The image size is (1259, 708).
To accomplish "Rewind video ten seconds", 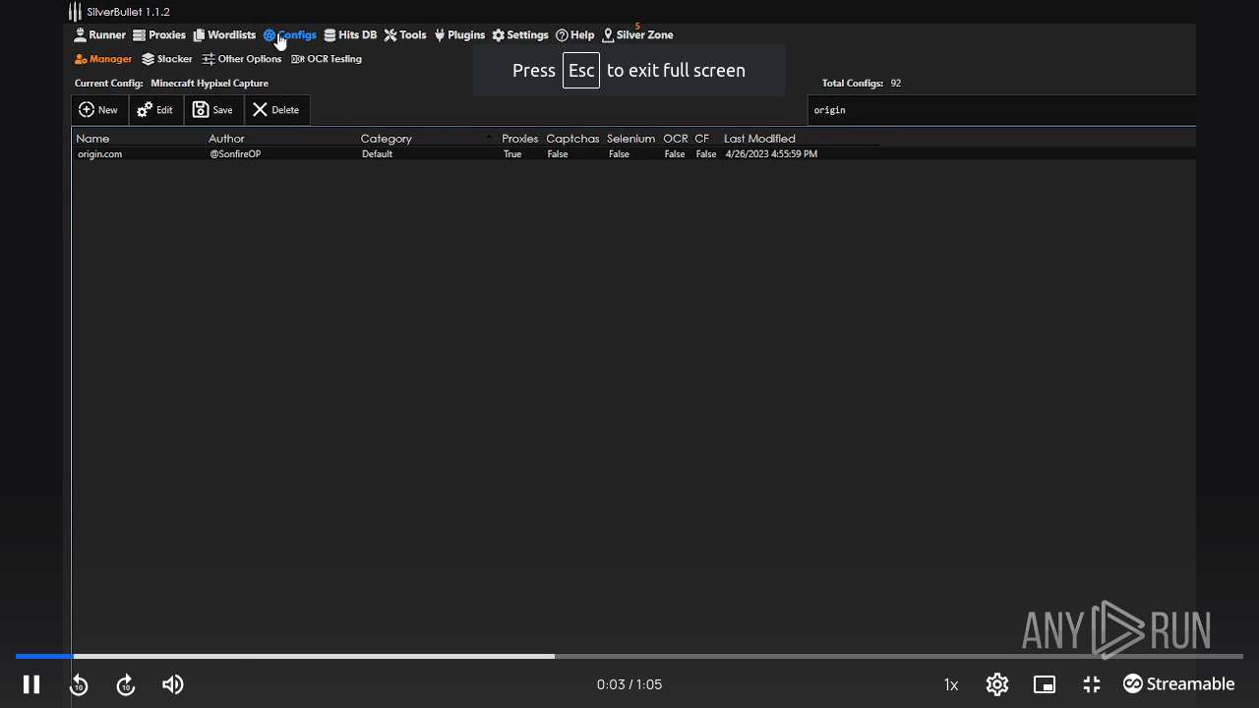I will point(79,684).
